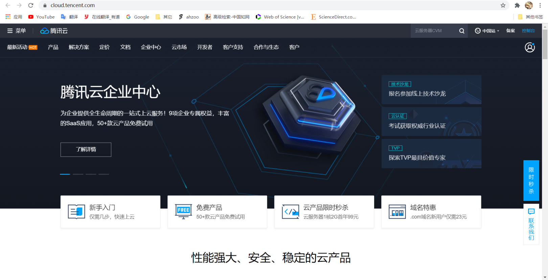The image size is (548, 280).
Task: Open the 客户支持 menu item
Action: tap(233, 47)
